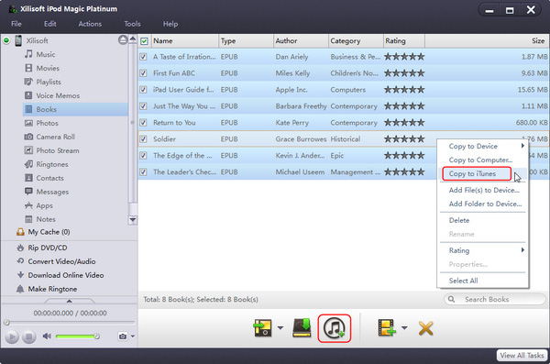Click the snapshot camera icon
The height and width of the screenshot is (364, 550).
coord(123,336)
